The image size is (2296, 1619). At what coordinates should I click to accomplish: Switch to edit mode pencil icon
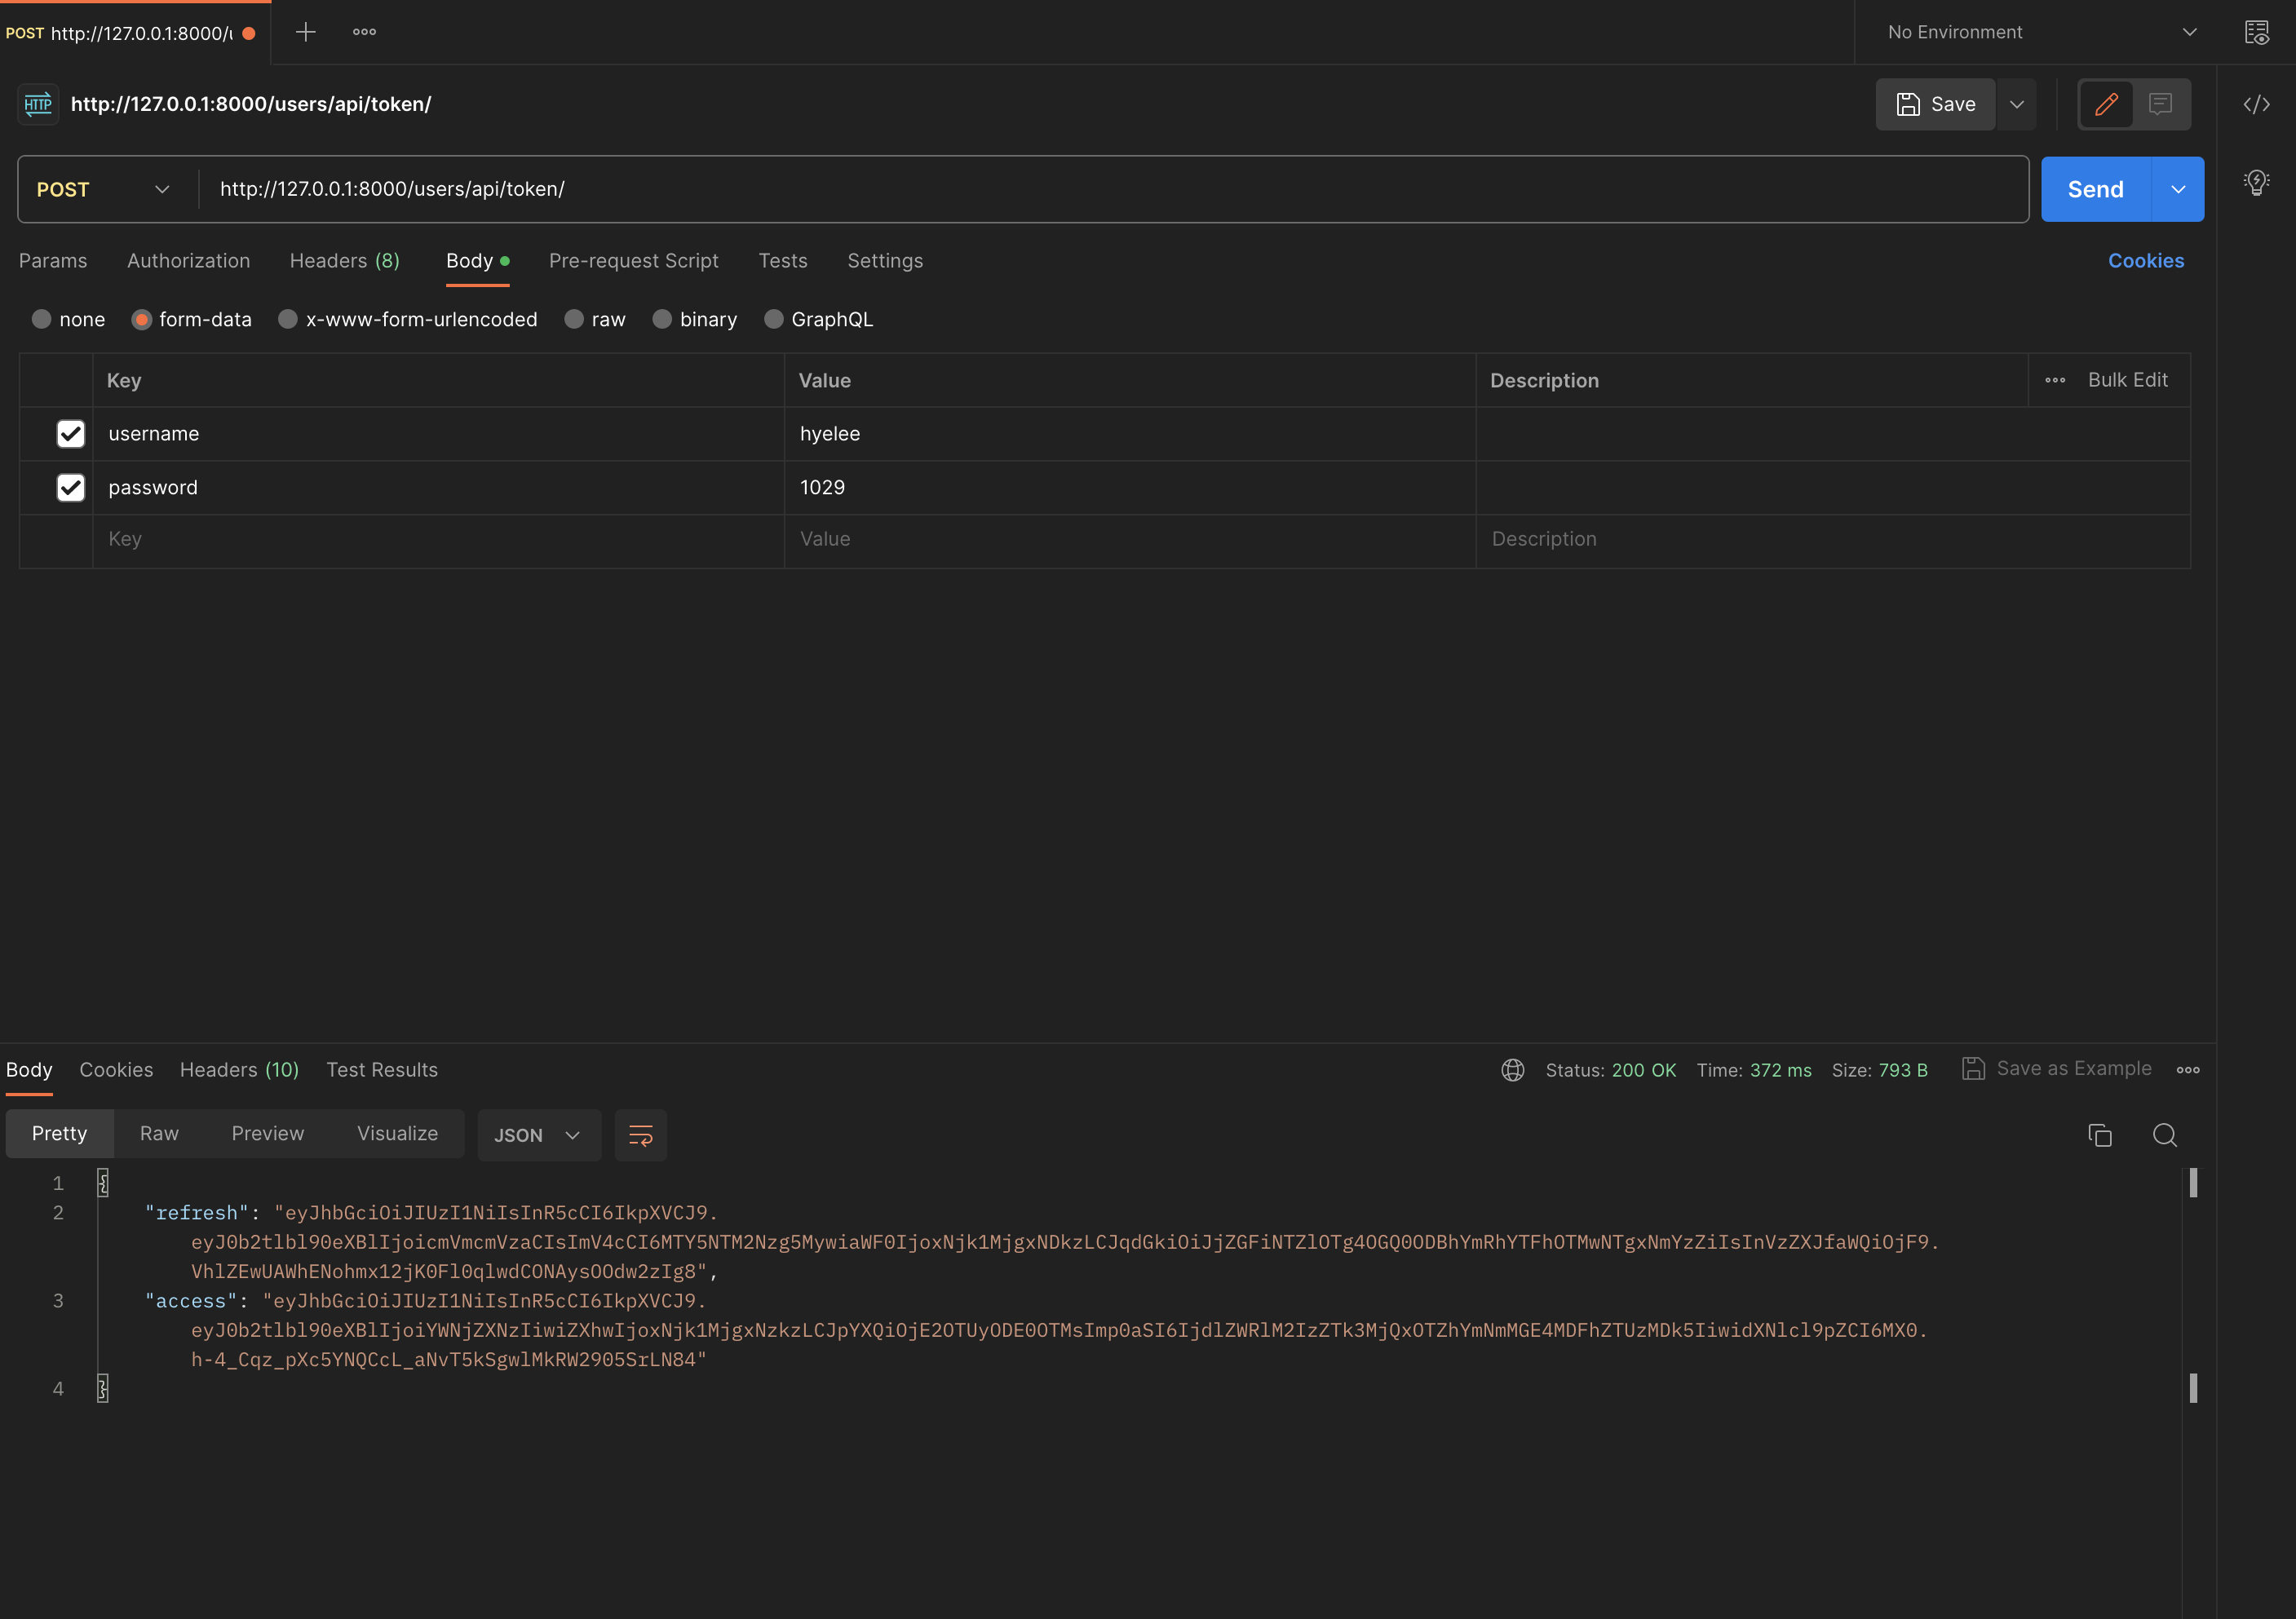coord(2106,104)
